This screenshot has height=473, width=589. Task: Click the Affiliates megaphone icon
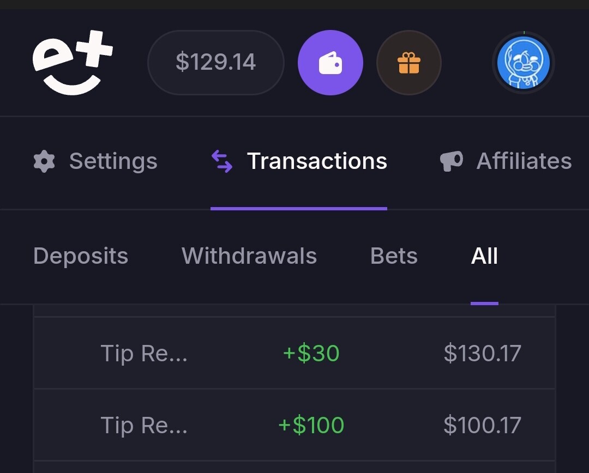(451, 161)
